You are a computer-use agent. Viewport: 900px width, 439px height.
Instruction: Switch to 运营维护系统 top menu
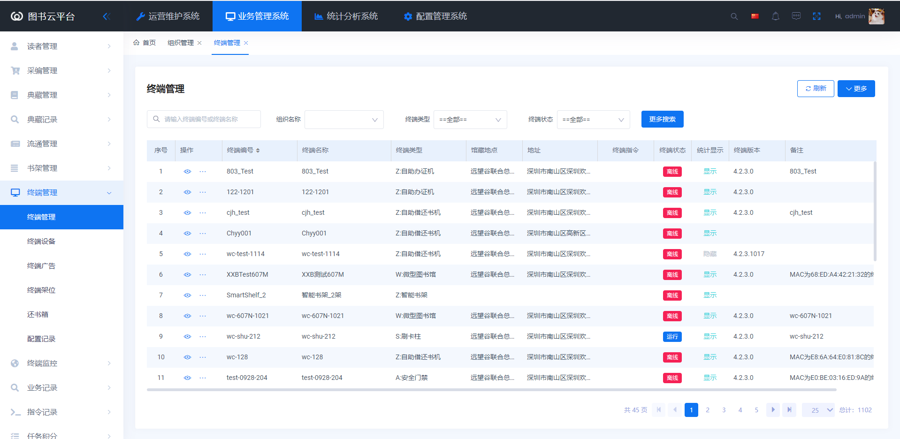coord(168,16)
